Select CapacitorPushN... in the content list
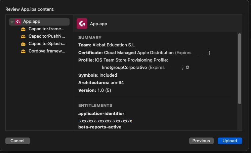The height and width of the screenshot is (153, 251). coord(46,36)
